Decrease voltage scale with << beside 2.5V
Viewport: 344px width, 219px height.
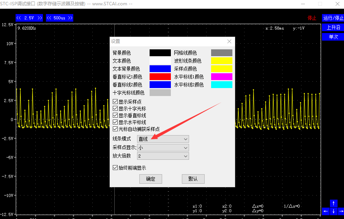pyautogui.click(x=19, y=18)
